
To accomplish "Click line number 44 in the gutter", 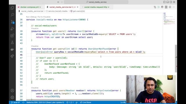I will tap(21, 49).
